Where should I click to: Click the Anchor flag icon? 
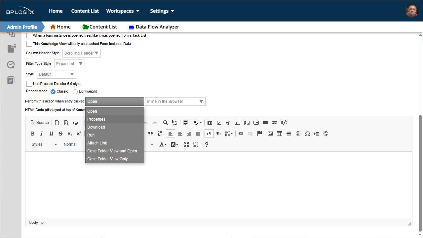pos(259,134)
